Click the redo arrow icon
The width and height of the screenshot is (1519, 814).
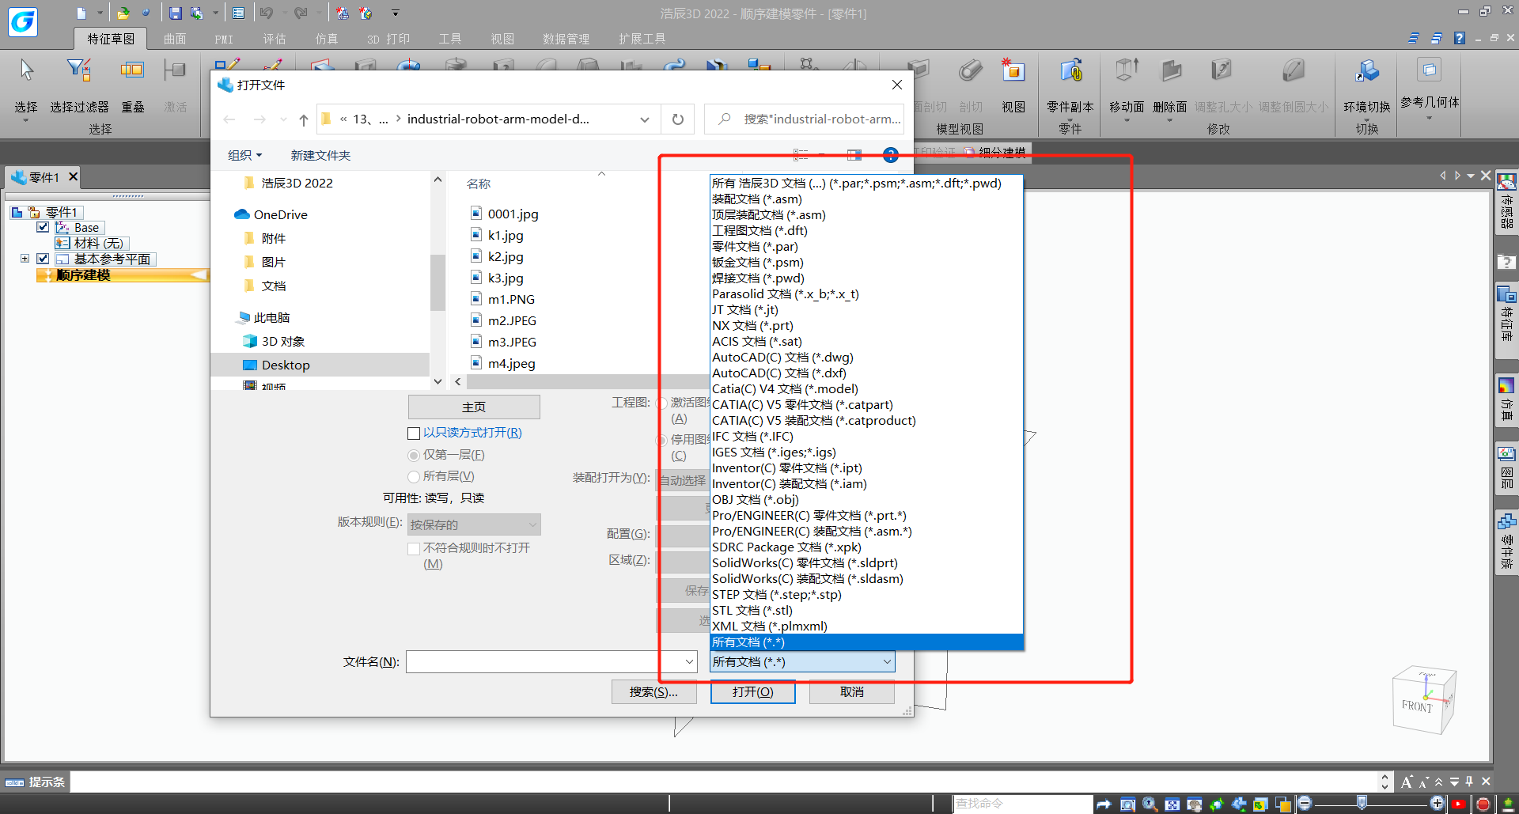301,13
